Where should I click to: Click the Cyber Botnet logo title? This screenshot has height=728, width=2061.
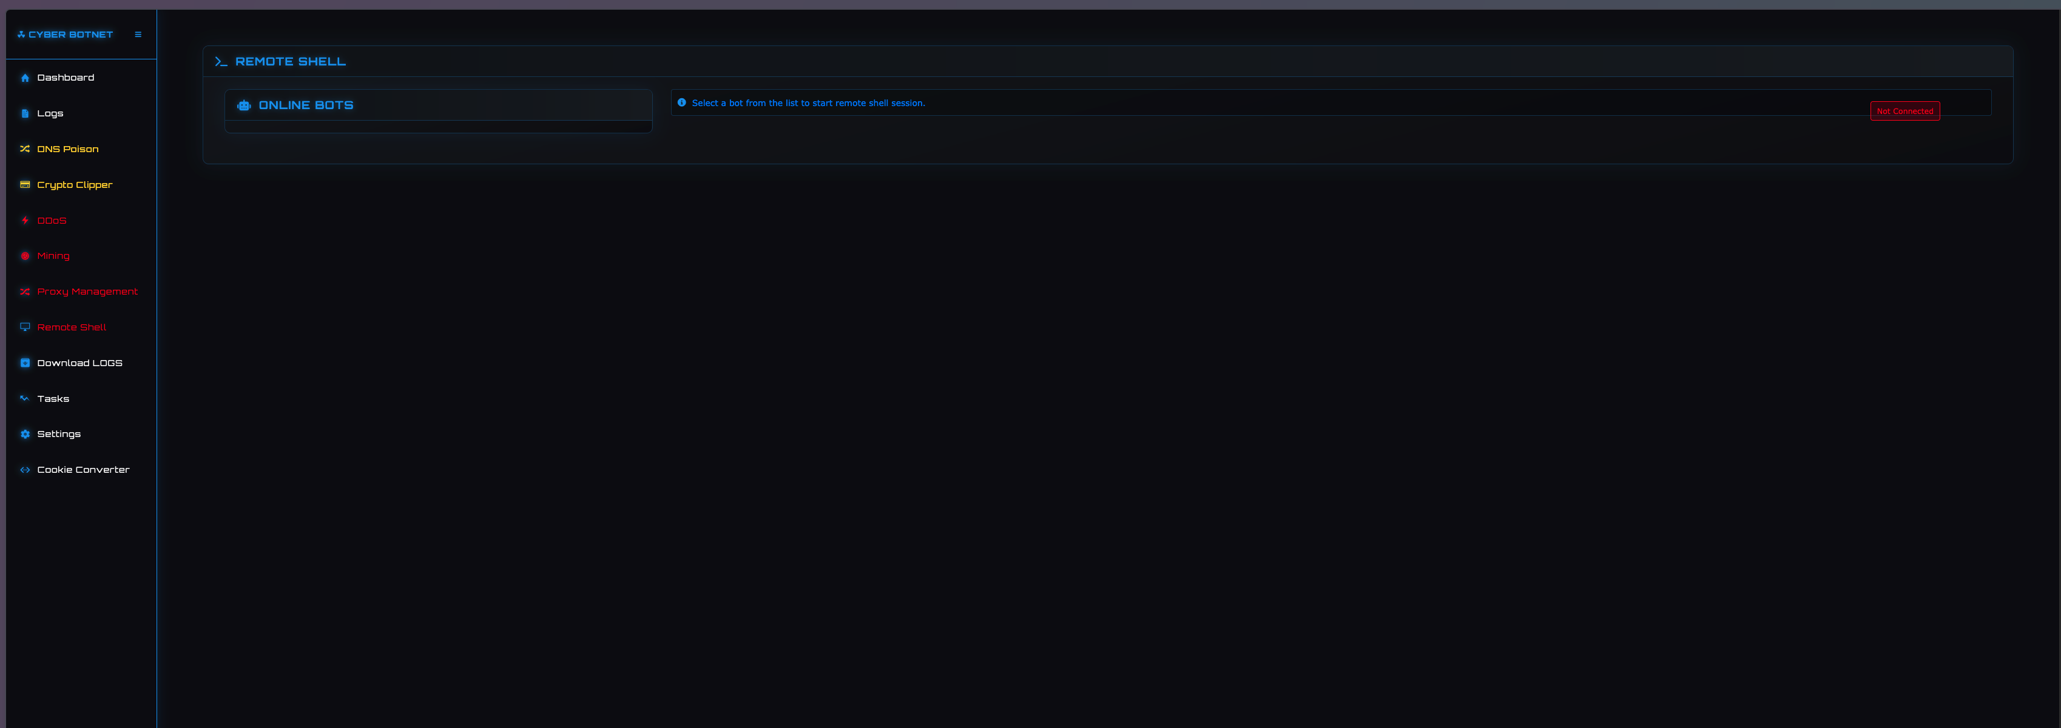(66, 35)
